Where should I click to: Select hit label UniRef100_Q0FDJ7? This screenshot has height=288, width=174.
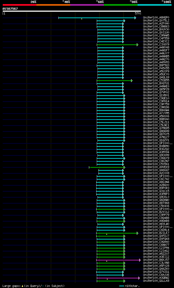[156, 236]
